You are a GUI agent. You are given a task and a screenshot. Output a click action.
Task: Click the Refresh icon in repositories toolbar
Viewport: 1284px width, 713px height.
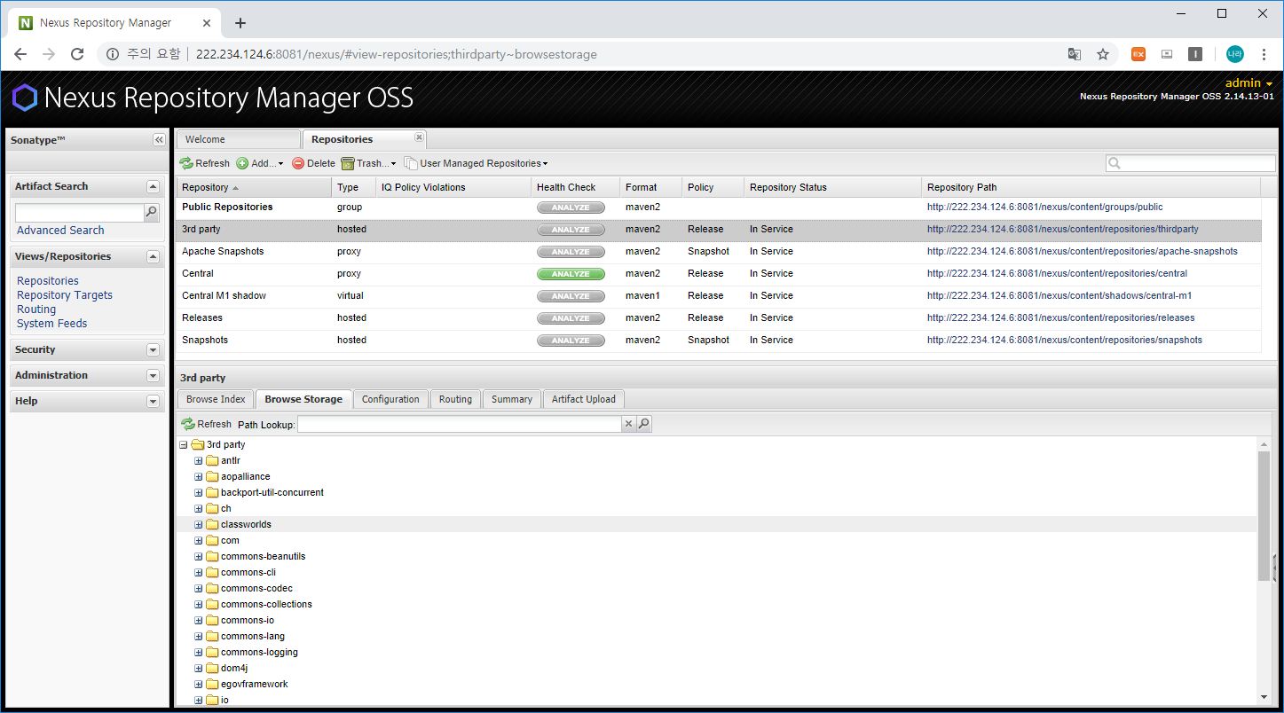point(186,163)
